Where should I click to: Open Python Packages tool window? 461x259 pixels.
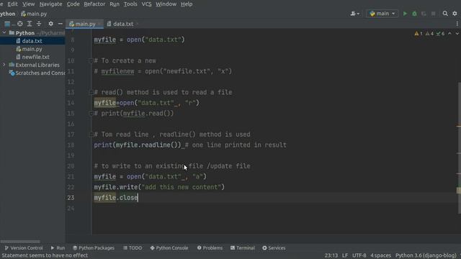(94, 248)
